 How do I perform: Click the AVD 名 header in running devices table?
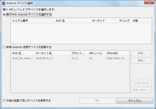(73, 21)
